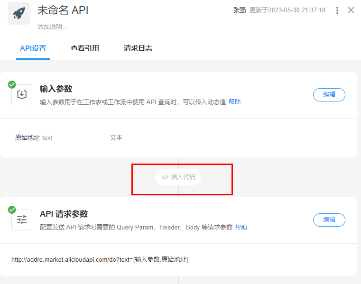The height and width of the screenshot is (284, 361).
Task: Click the API request parameters sliders icon
Action: [22, 220]
